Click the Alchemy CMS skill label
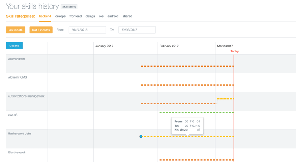This screenshot has height=162, width=302. (x=18, y=77)
